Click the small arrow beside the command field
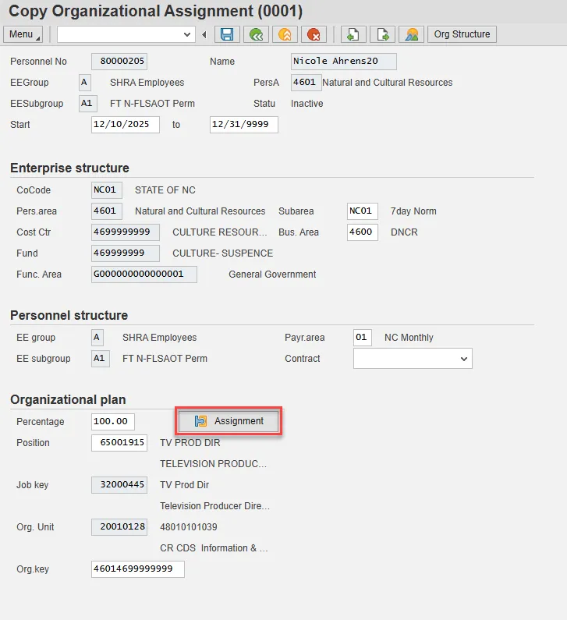This screenshot has width=567, height=620. (204, 35)
